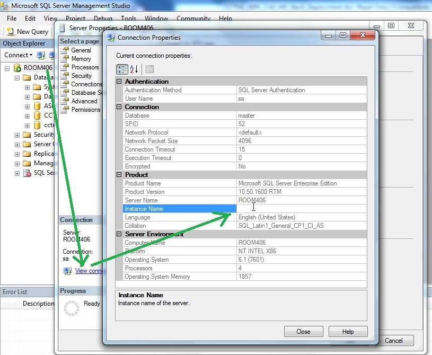The image size is (432, 355).
Task: Open the Property Pages icon
Action: point(149,69)
